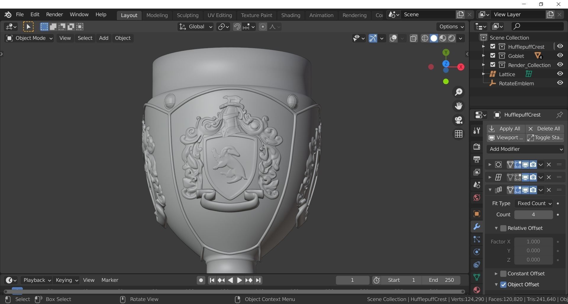Click Viewport Vis button
This screenshot has width=568, height=304.
506,138
